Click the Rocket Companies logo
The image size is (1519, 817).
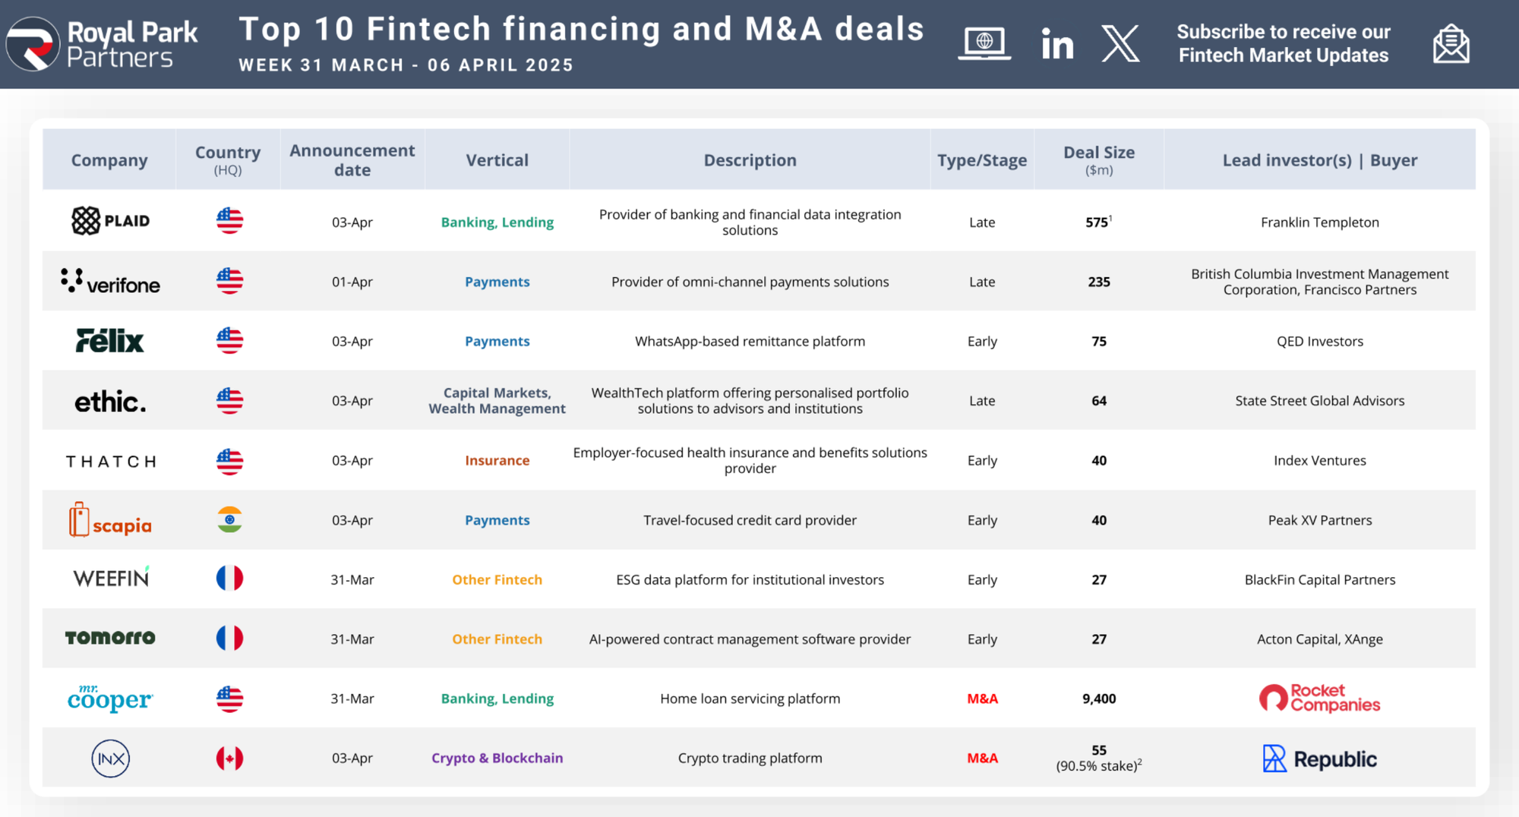pos(1319,698)
